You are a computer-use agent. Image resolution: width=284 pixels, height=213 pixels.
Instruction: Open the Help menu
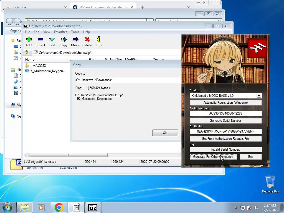click(86, 32)
